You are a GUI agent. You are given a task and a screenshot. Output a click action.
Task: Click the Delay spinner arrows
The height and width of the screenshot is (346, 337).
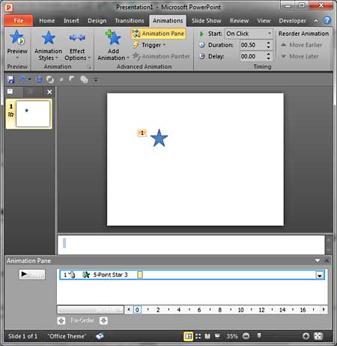coord(268,56)
